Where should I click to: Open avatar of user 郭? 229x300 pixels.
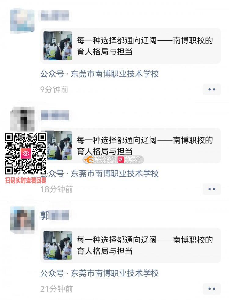point(22,220)
